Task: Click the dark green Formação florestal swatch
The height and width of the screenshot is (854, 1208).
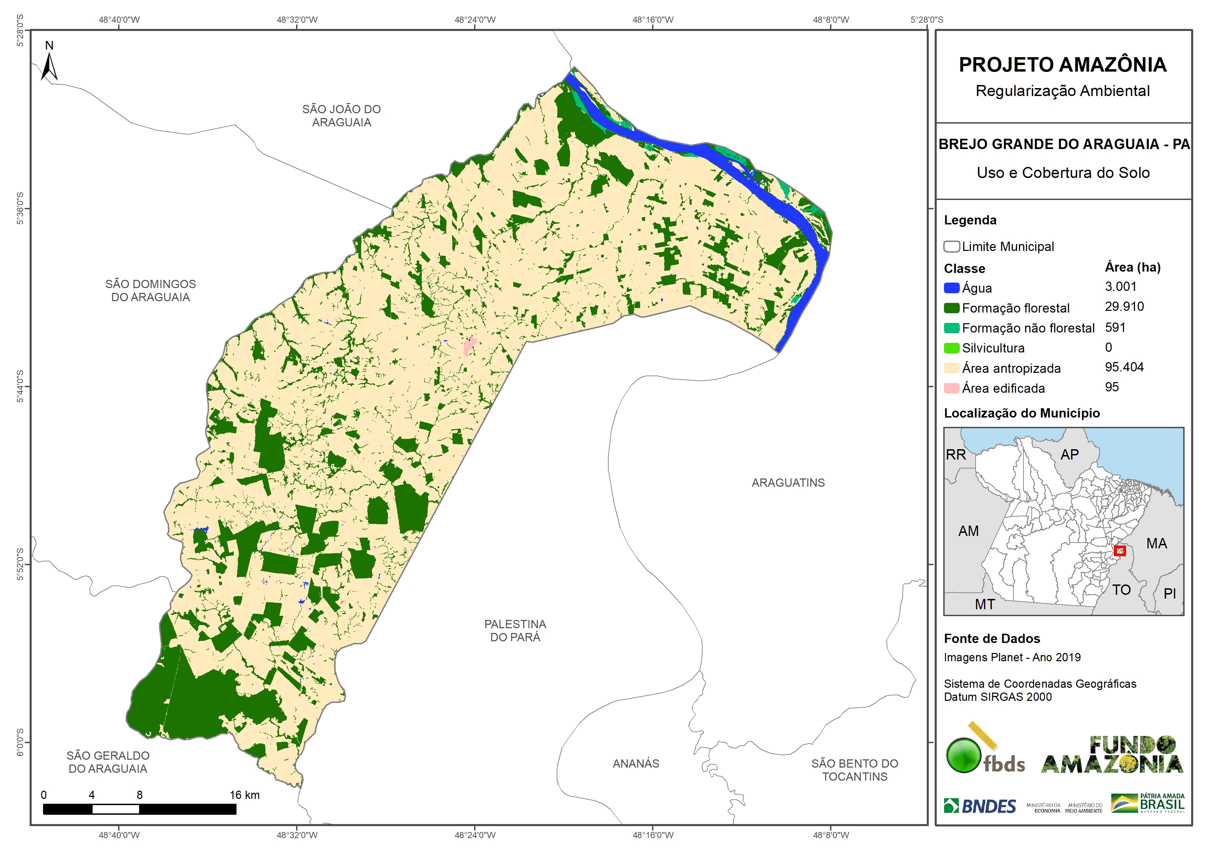Action: pos(951,308)
